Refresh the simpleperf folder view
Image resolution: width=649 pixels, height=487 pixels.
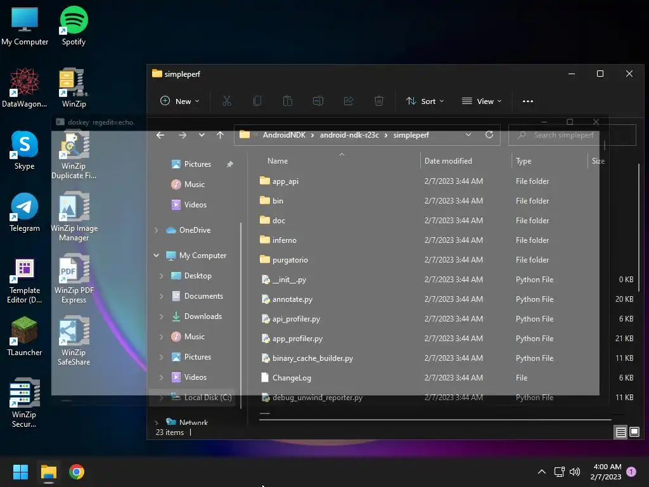click(489, 134)
